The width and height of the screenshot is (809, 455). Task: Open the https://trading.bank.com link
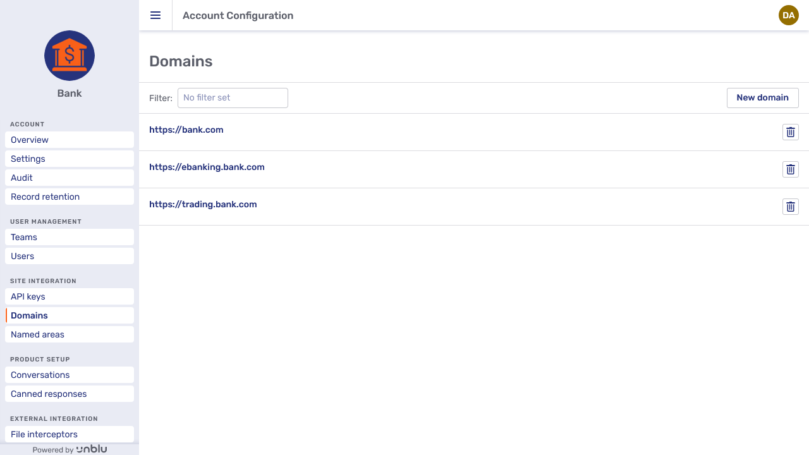(203, 204)
